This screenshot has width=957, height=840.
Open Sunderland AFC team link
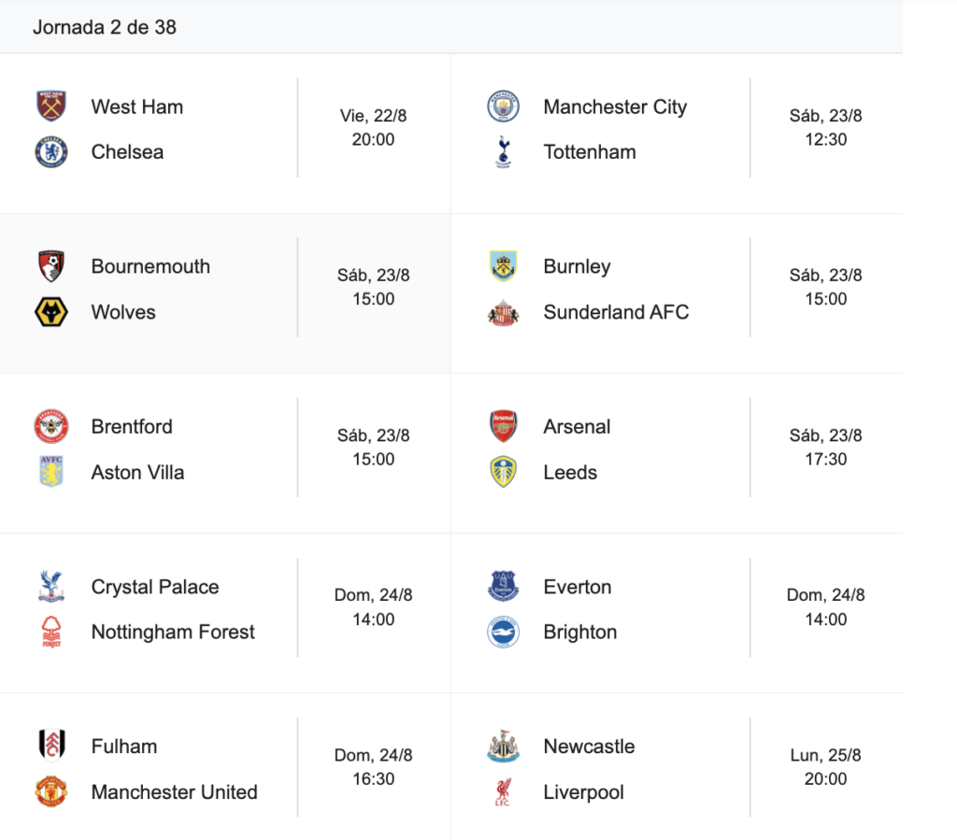(x=616, y=312)
